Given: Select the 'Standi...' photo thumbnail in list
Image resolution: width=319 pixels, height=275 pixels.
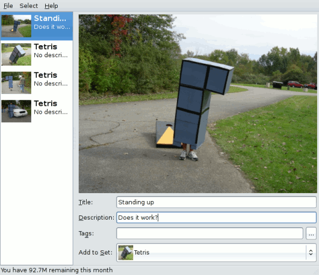Looking at the screenshot, I should [16, 26].
